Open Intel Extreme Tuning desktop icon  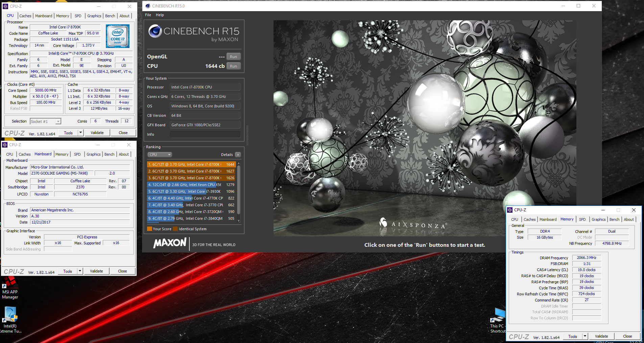(10, 320)
